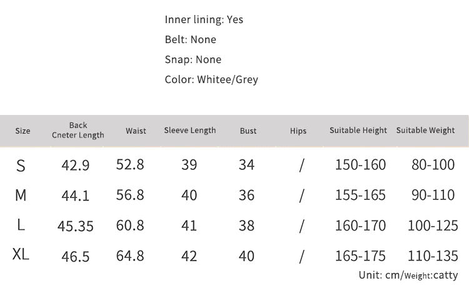Select the Color: Whitee/Grey text
Image resolution: width=469 pixels, height=303 pixels.
(x=211, y=79)
